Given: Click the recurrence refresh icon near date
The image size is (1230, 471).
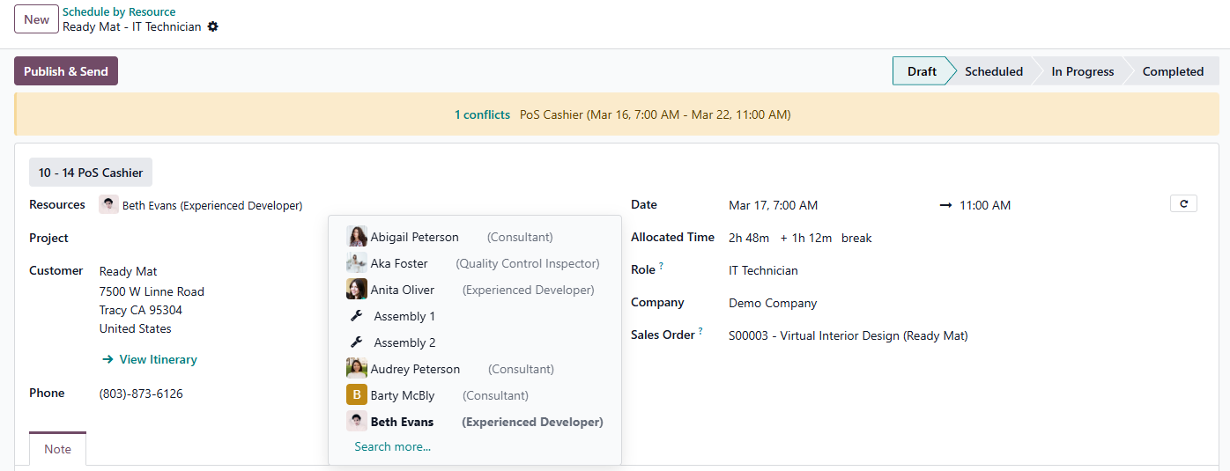Looking at the screenshot, I should [1183, 204].
